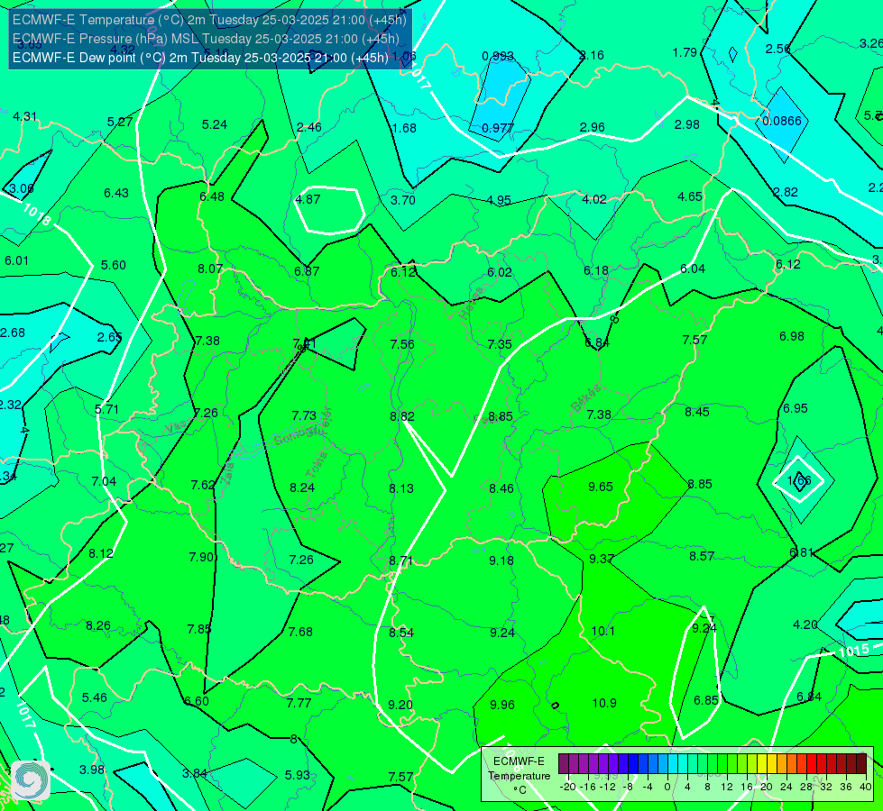Click the 8.46 temperature value

[x=501, y=488]
